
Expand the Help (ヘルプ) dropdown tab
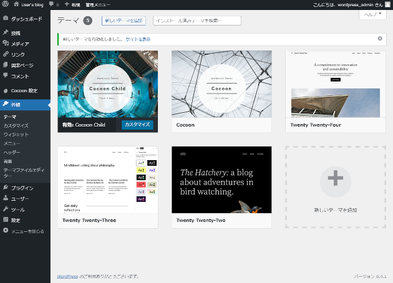tap(372, 14)
